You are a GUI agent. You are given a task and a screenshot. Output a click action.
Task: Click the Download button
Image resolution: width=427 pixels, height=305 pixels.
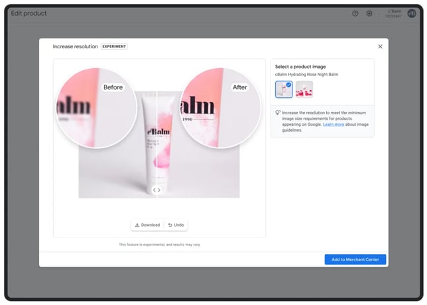coord(147,225)
